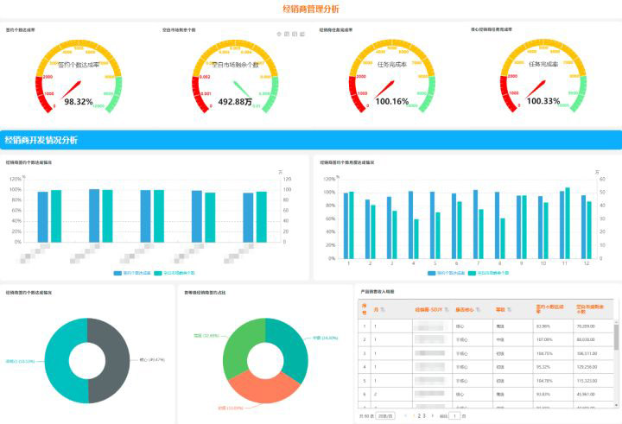Screen dimensions: 622x424
Task: Go to the next page using the pagination arrow
Action: click(x=433, y=416)
